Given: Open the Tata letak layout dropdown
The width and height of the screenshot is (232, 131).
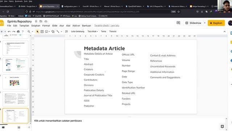Looking at the screenshot, I should pos(93,32).
